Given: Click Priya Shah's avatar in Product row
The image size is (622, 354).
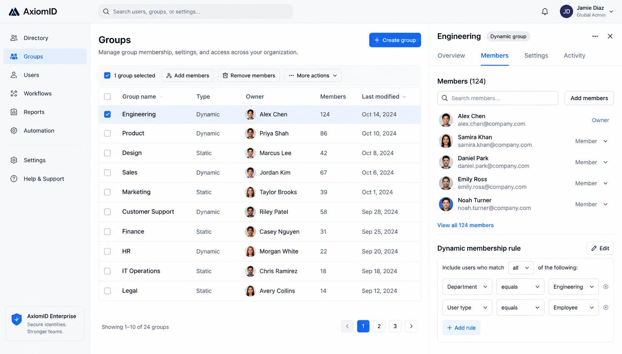Looking at the screenshot, I should coord(250,134).
